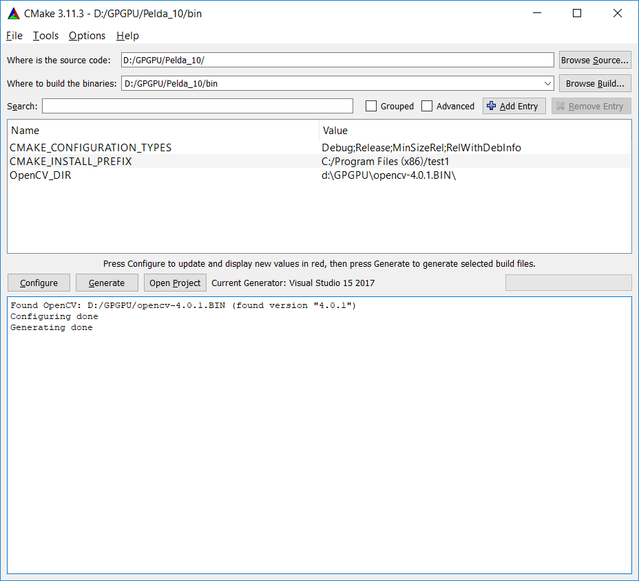Focus the source code path field
This screenshot has width=639, height=581.
pyautogui.click(x=337, y=61)
